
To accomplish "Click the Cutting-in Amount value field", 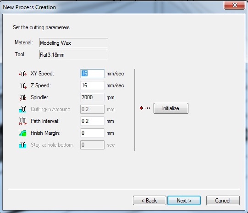I will pos(92,109).
